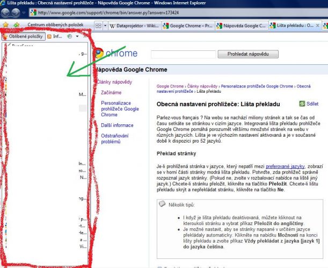The image size is (328, 268).
Task: Open Další informace sidebar link
Action: [x=117, y=125]
